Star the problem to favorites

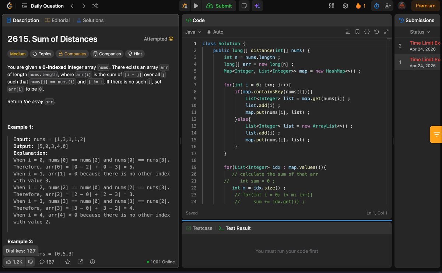point(68,262)
